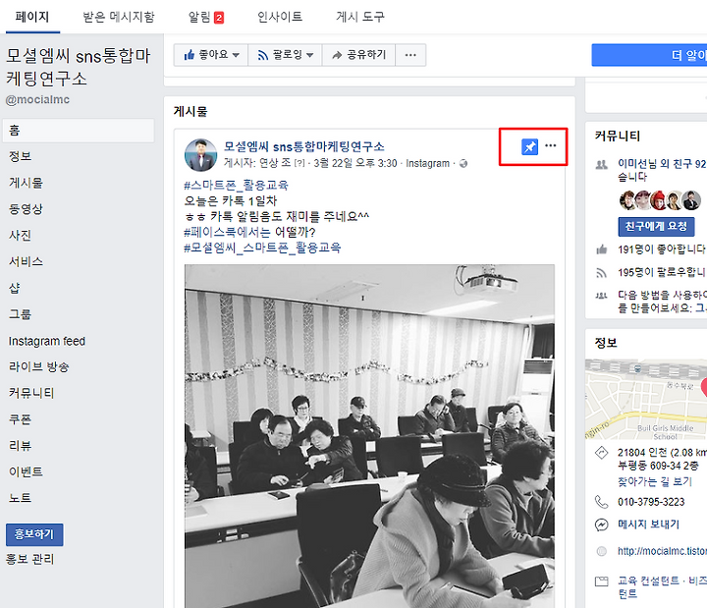This screenshot has height=608, width=707.
Task: Open the mocialmc tistory website link
Action: 662,551
